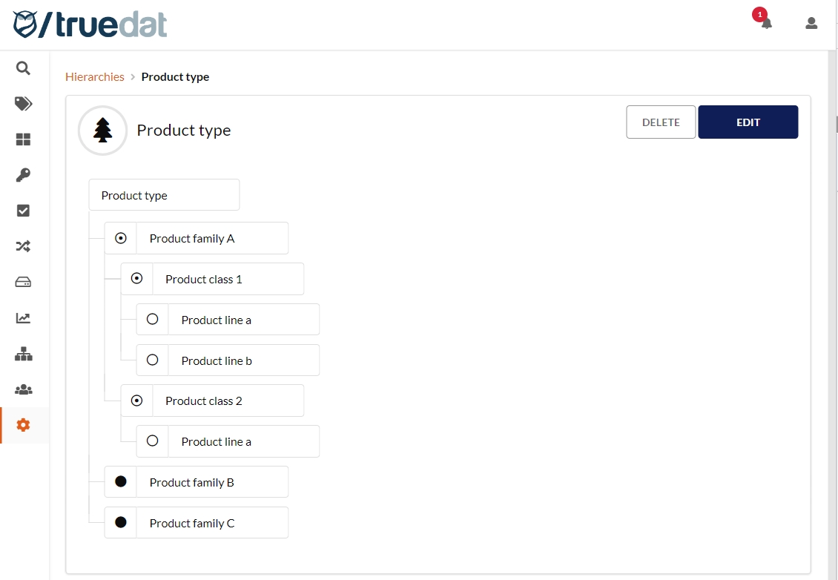Open the settings gear sidebar icon
The height and width of the screenshot is (580, 838).
(23, 425)
